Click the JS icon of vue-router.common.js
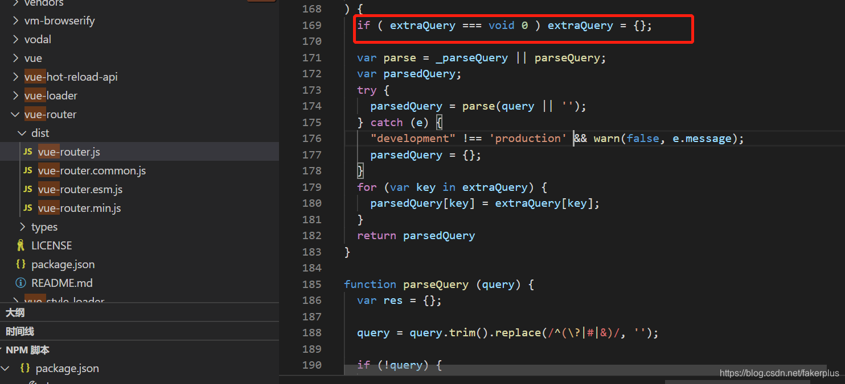845x384 pixels. point(27,171)
